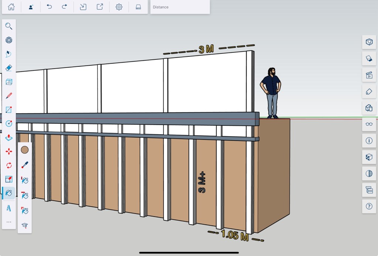Open the Search magnifier tool

tap(9, 26)
